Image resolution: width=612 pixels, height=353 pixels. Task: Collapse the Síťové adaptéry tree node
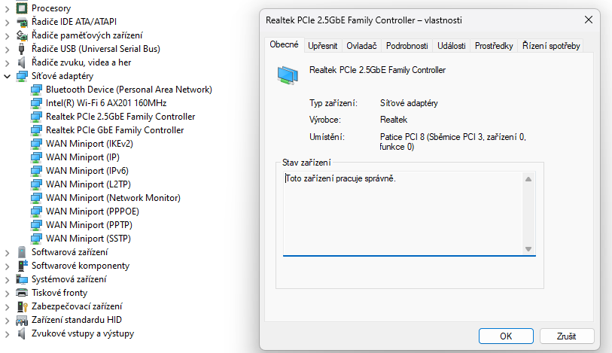tap(8, 76)
